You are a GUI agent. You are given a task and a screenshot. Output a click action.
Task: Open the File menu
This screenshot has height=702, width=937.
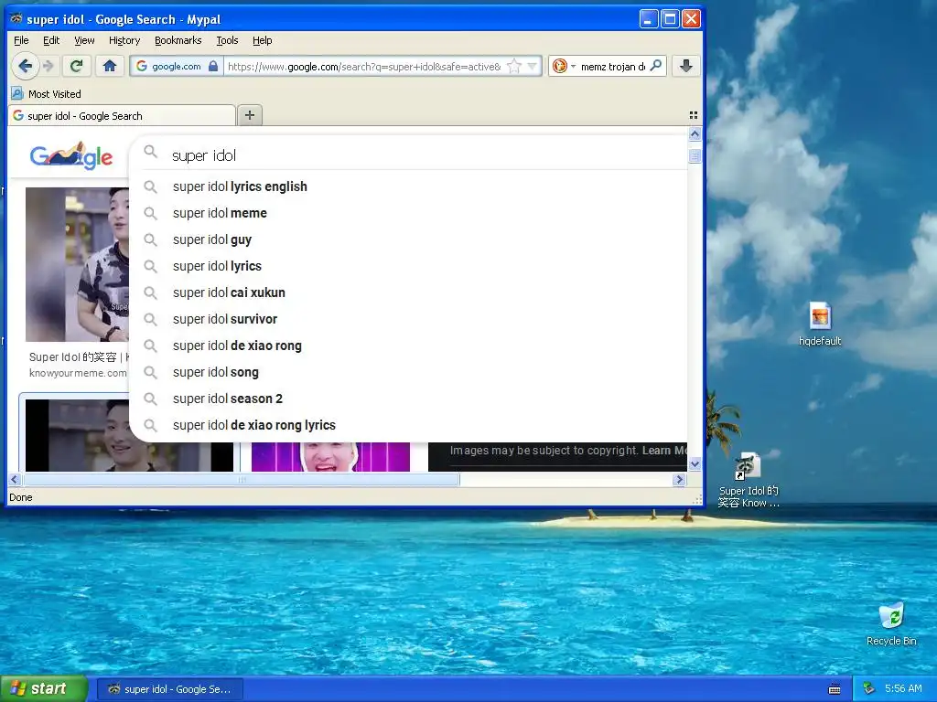(21, 40)
